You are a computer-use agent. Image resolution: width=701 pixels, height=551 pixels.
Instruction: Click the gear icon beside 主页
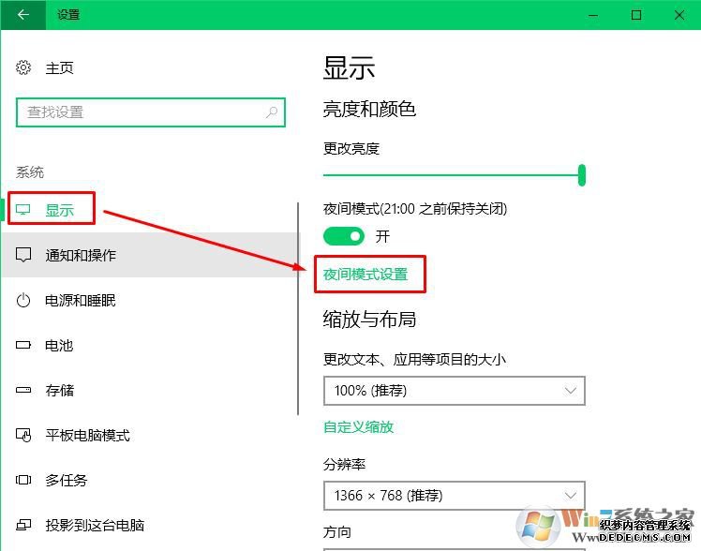pyautogui.click(x=23, y=67)
